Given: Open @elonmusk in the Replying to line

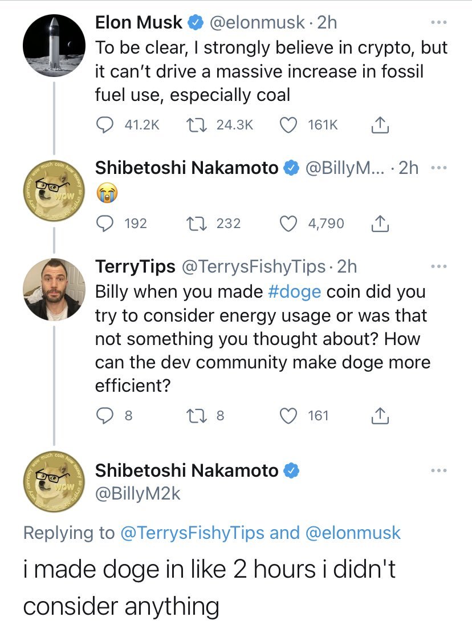Looking at the screenshot, I should click(x=353, y=533).
